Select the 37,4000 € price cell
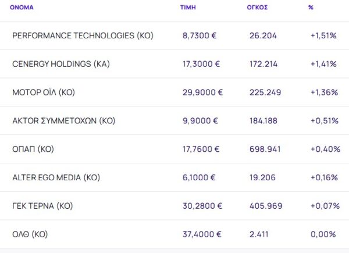Screen dimensions: 349x253 pyautogui.click(x=202, y=234)
